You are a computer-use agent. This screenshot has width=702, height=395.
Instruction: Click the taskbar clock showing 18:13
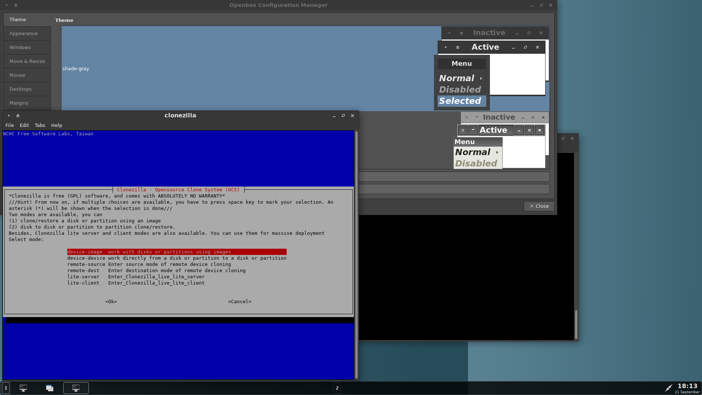pos(687,386)
